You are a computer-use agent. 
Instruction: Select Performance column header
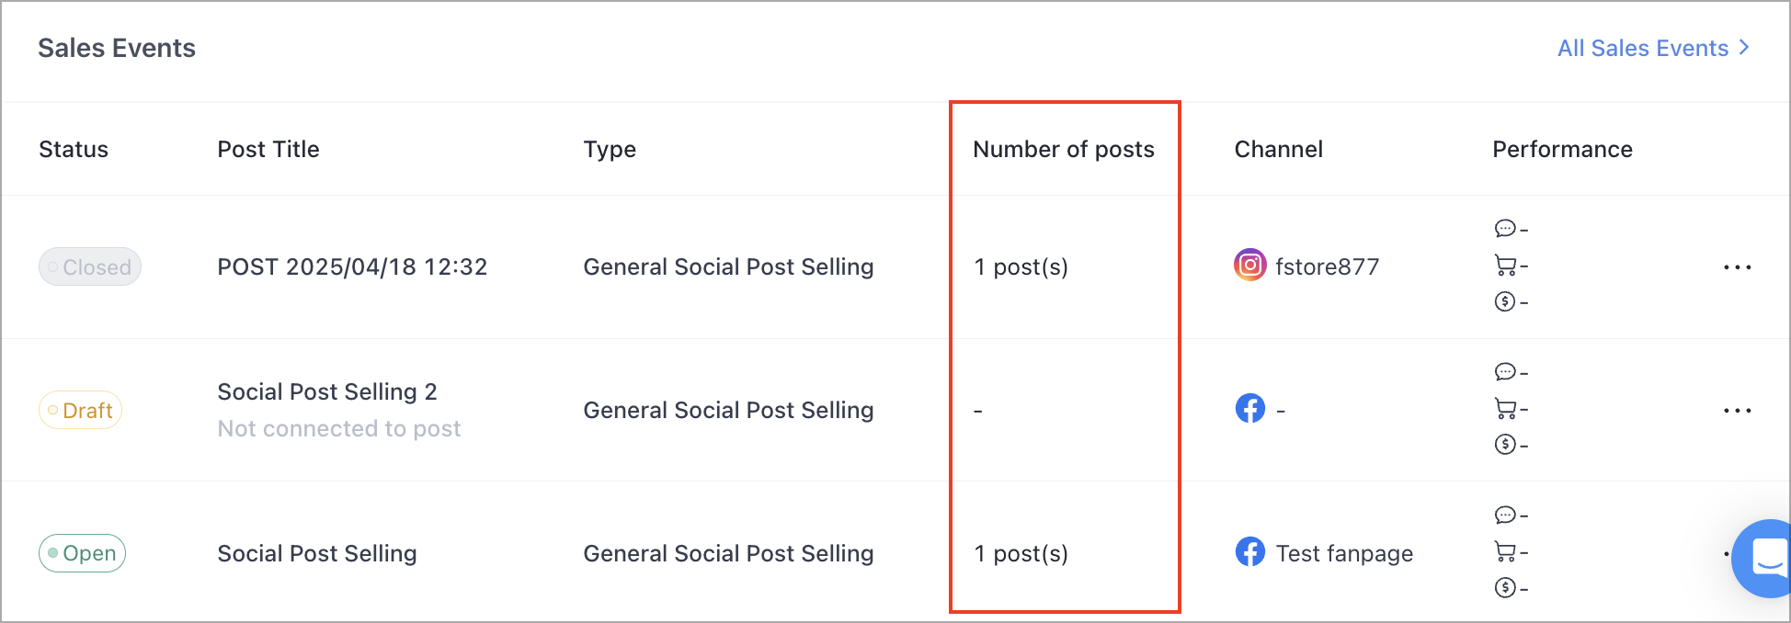pos(1562,149)
